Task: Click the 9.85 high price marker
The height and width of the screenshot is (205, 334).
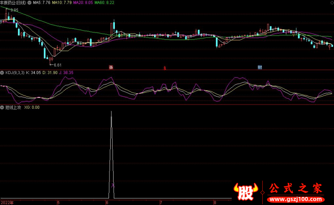Action: click(x=14, y=10)
